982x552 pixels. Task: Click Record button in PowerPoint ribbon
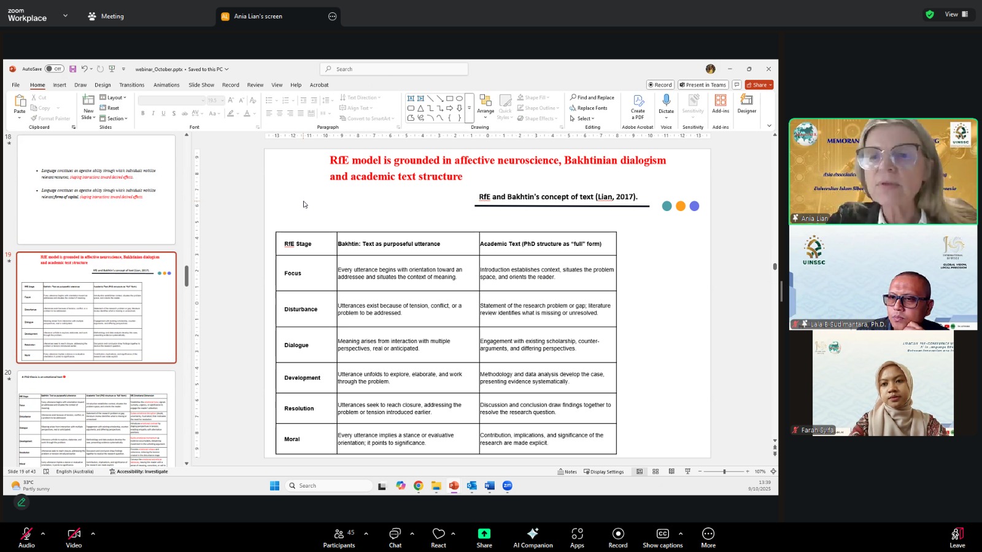tap(660, 85)
